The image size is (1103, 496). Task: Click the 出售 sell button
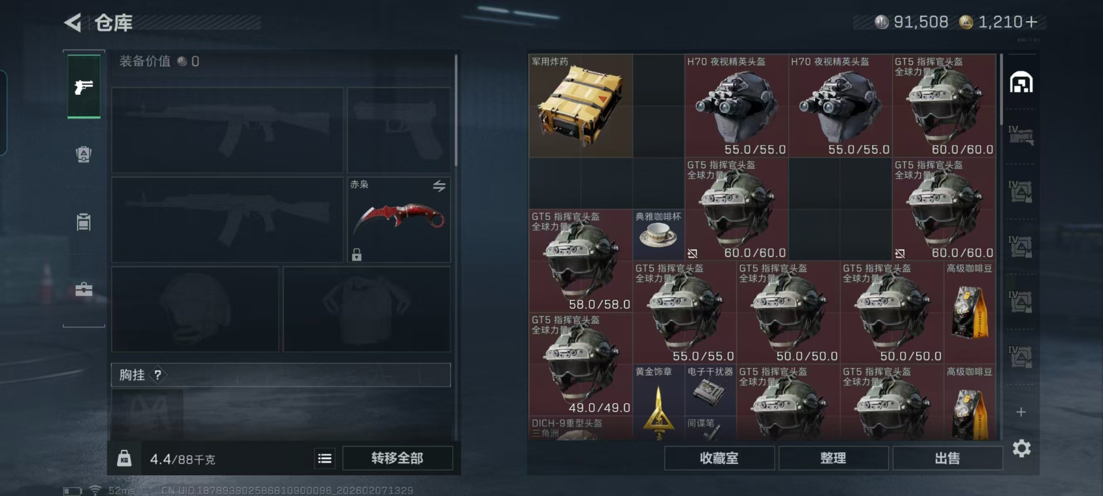(947, 458)
